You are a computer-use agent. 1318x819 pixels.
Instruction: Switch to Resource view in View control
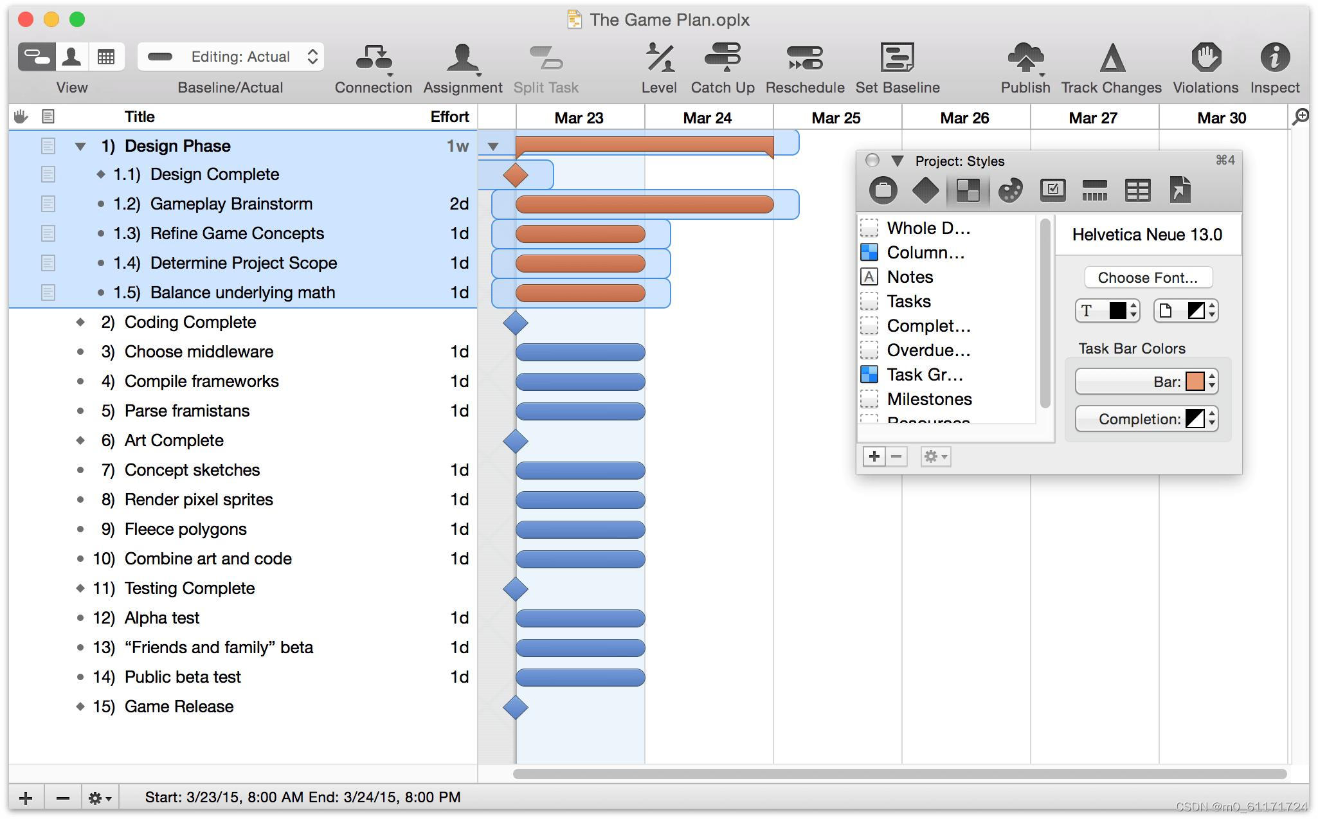click(72, 57)
